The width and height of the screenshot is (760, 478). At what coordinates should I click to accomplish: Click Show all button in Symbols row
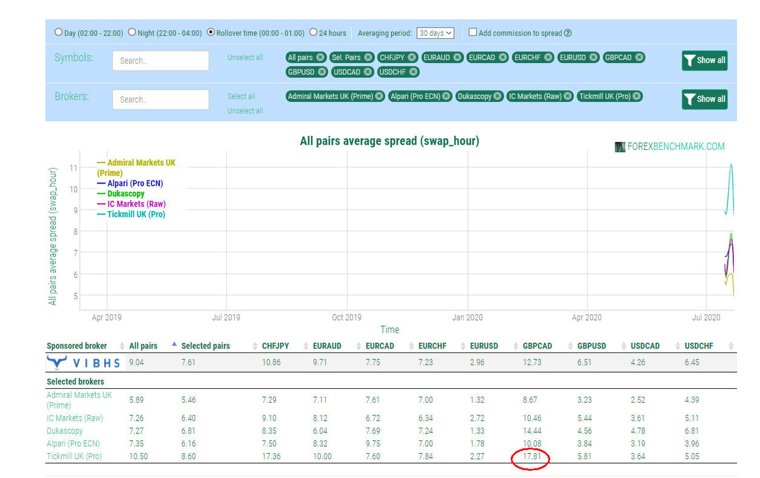coord(705,61)
